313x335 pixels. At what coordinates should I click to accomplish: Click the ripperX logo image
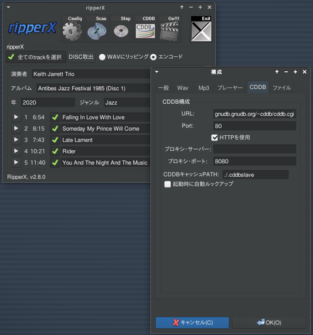33,28
